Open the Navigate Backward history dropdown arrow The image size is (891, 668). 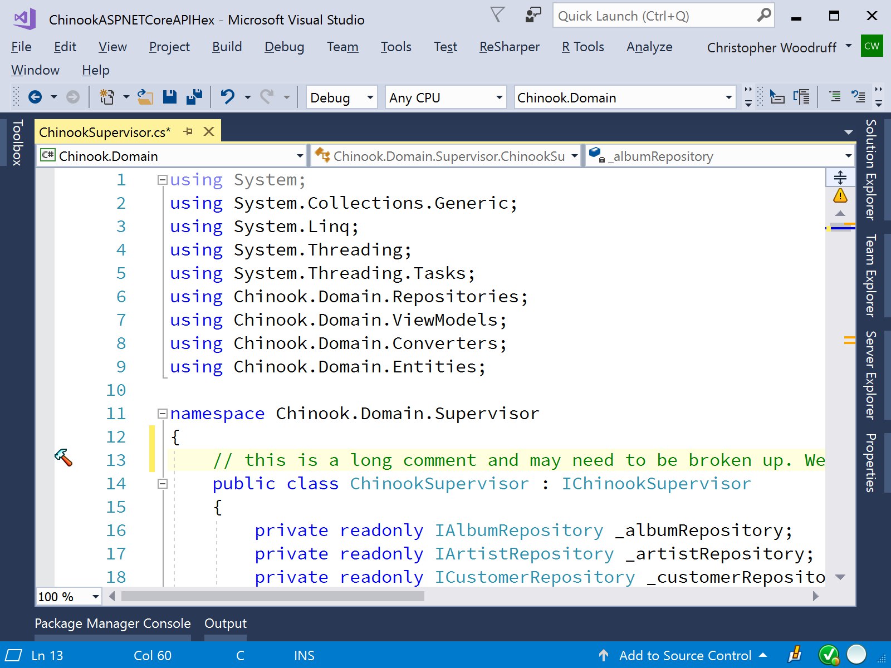click(x=54, y=97)
